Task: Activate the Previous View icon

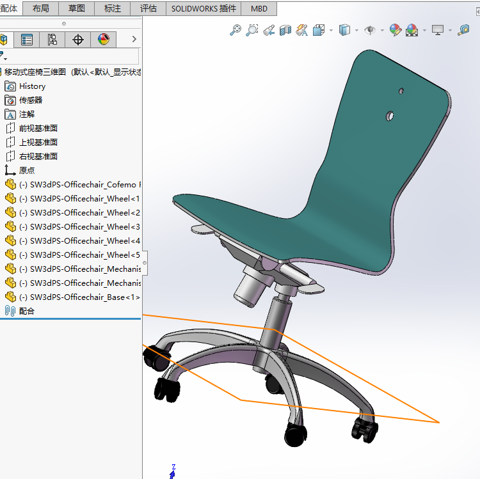Action: tap(269, 30)
